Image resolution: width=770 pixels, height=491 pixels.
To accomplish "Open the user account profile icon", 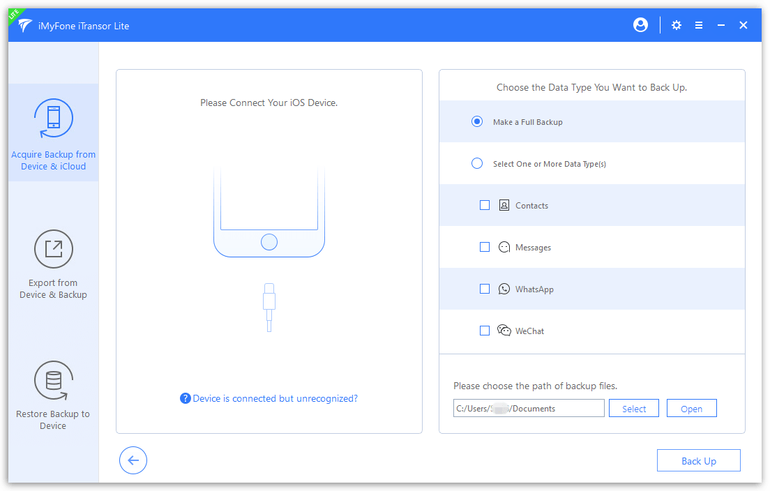I will click(x=640, y=25).
